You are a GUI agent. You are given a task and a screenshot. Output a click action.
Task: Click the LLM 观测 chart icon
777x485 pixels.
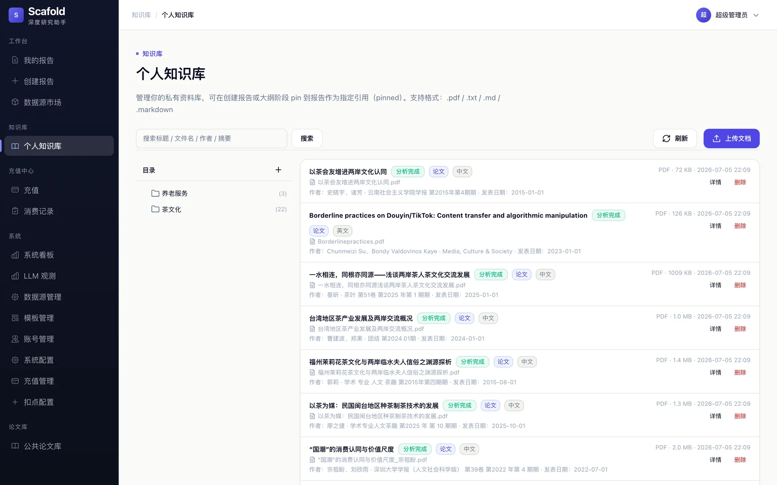point(15,276)
